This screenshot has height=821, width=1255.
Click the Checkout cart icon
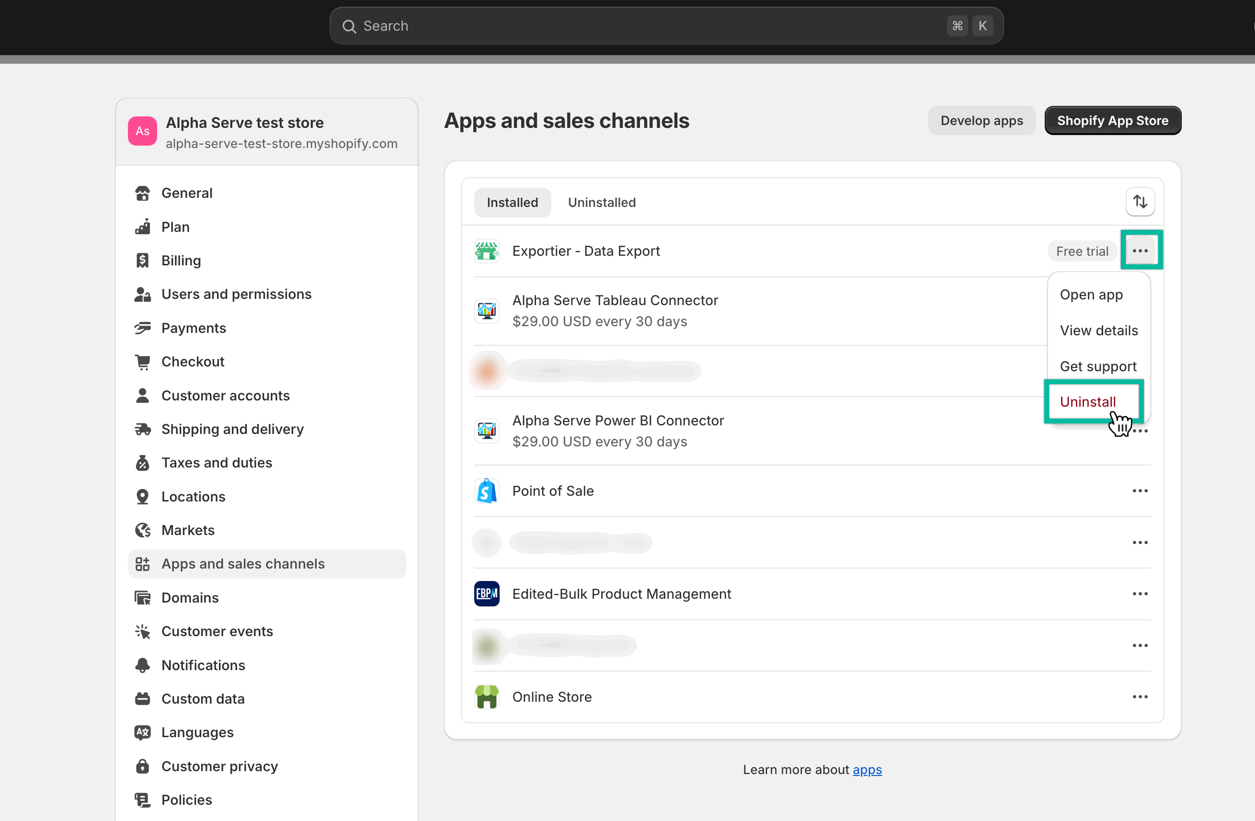point(142,362)
